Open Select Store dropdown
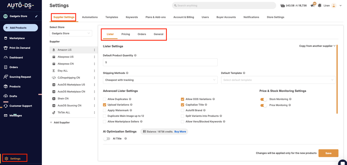 coord(71,34)
